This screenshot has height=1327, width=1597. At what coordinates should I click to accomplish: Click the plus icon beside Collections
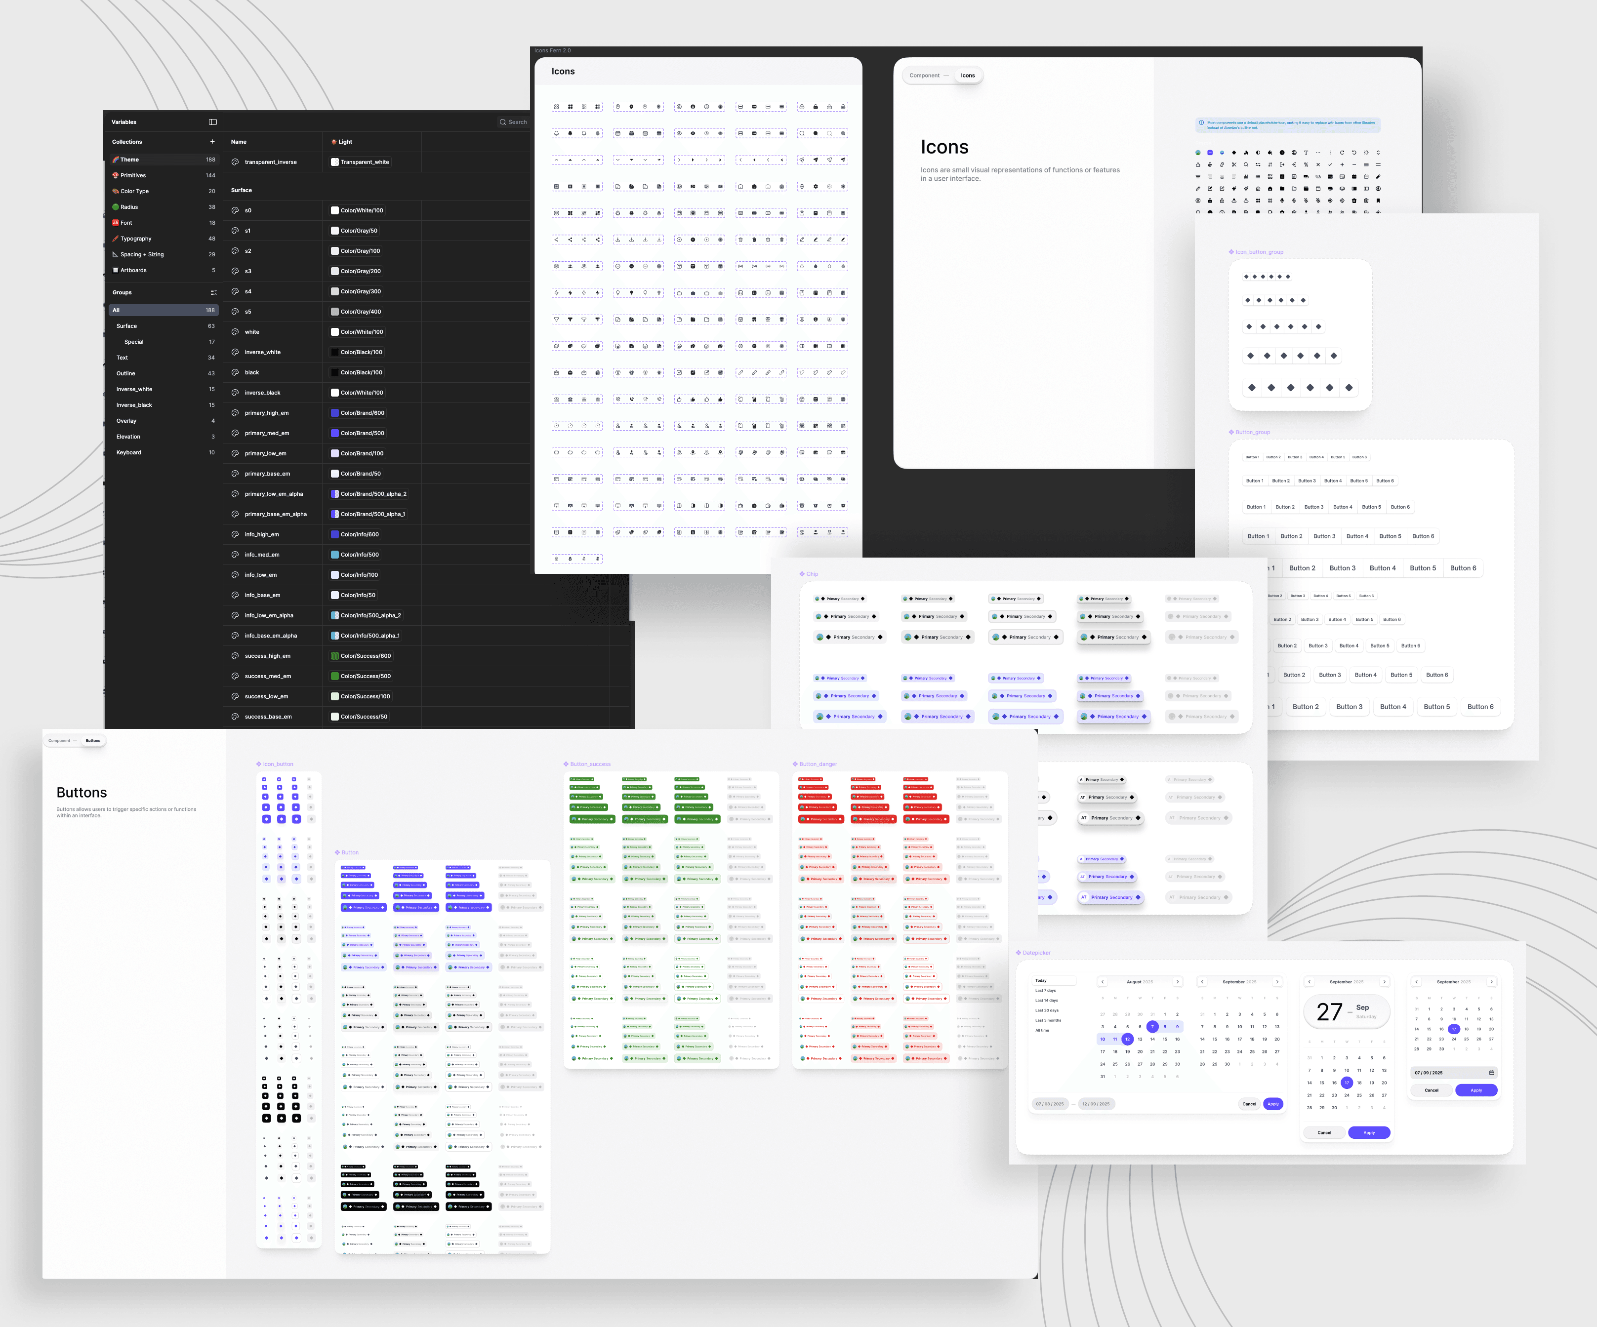coord(212,141)
